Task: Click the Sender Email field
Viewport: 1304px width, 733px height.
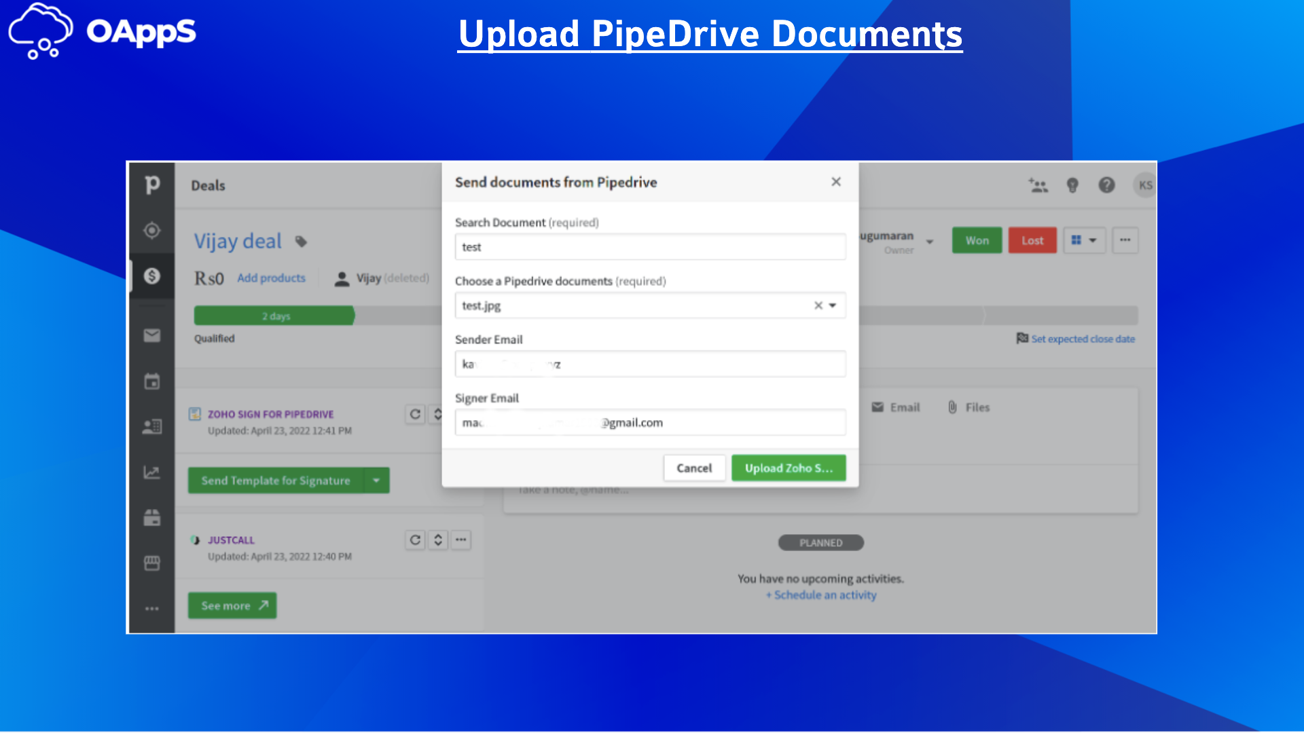Action: coord(650,364)
